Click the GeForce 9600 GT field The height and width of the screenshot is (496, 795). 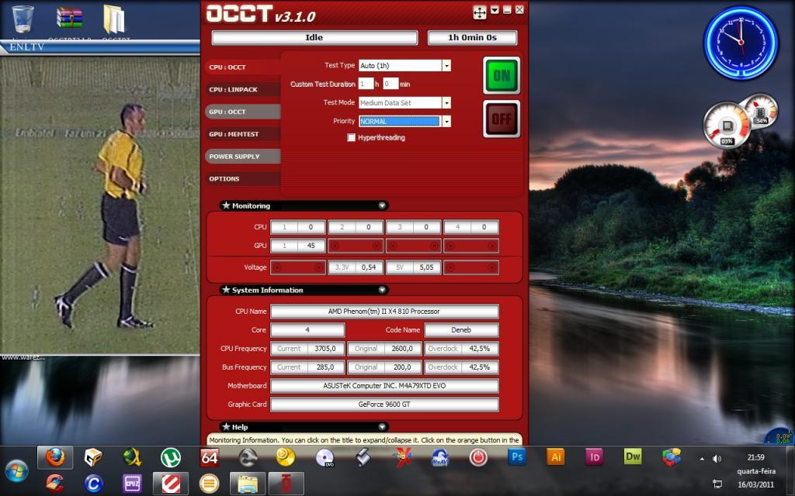(384, 405)
